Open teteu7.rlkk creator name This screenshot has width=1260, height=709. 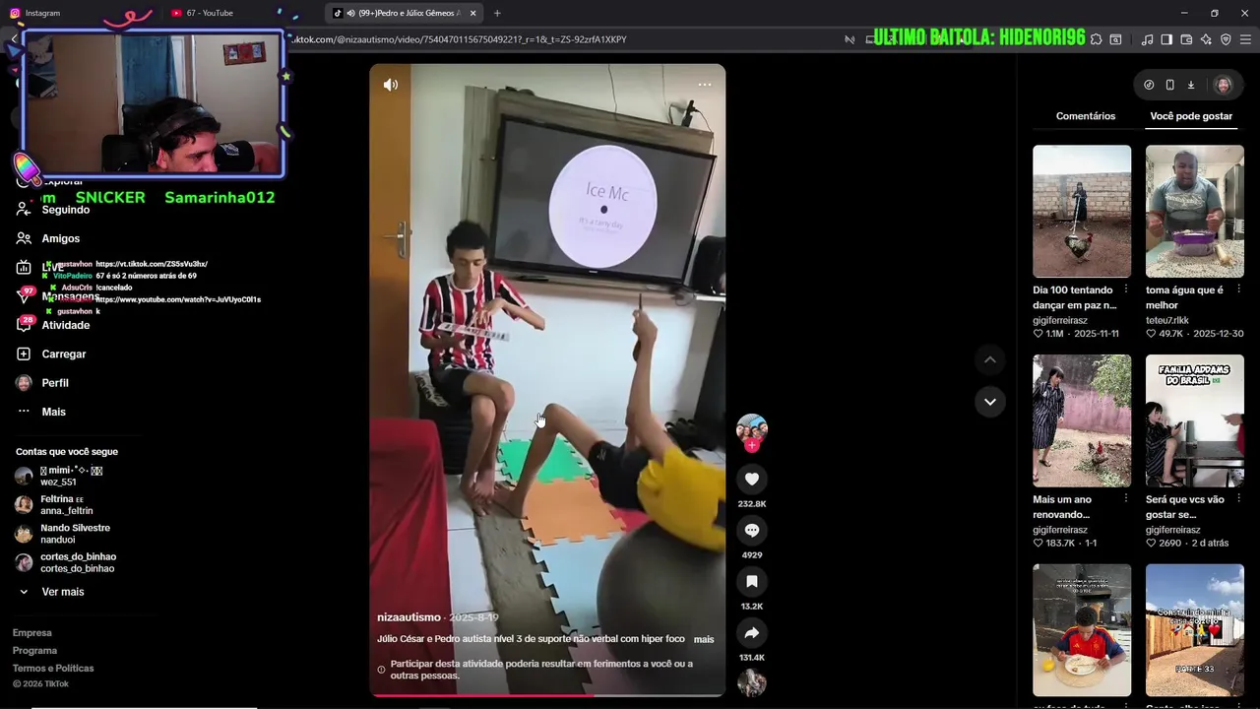pyautogui.click(x=1167, y=320)
